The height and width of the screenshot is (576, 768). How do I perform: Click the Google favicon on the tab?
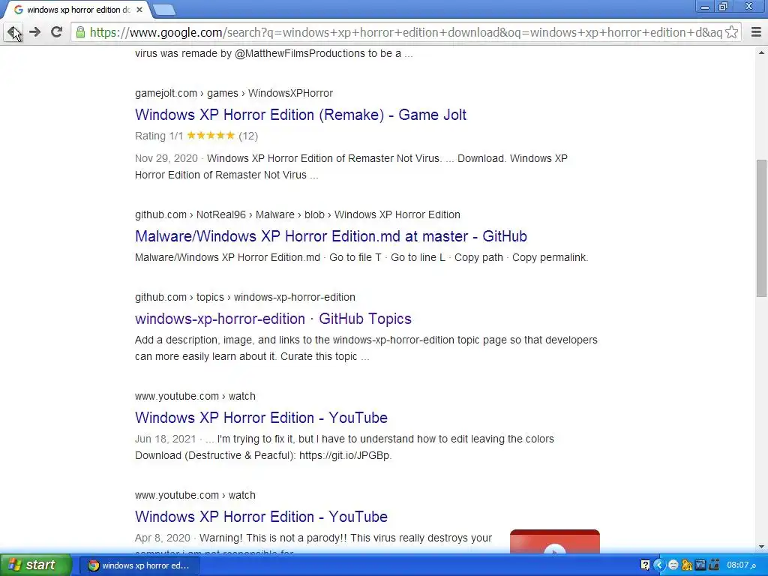[19, 10]
